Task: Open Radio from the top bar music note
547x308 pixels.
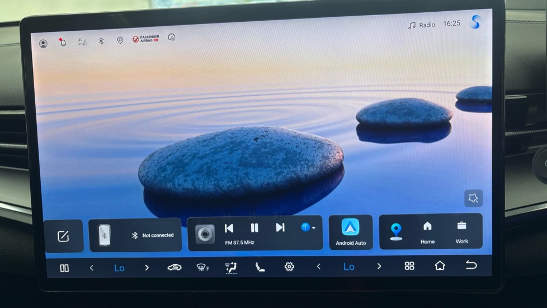Action: pyautogui.click(x=422, y=25)
